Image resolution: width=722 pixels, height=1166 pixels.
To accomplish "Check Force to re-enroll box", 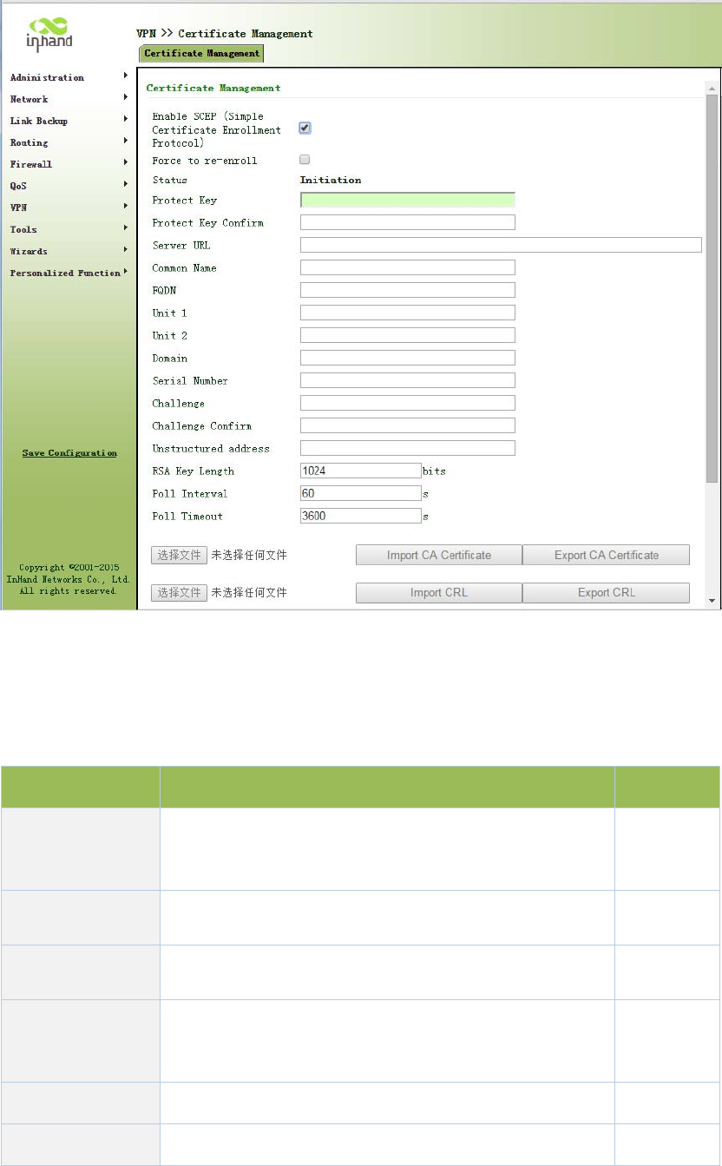I will 305,160.
